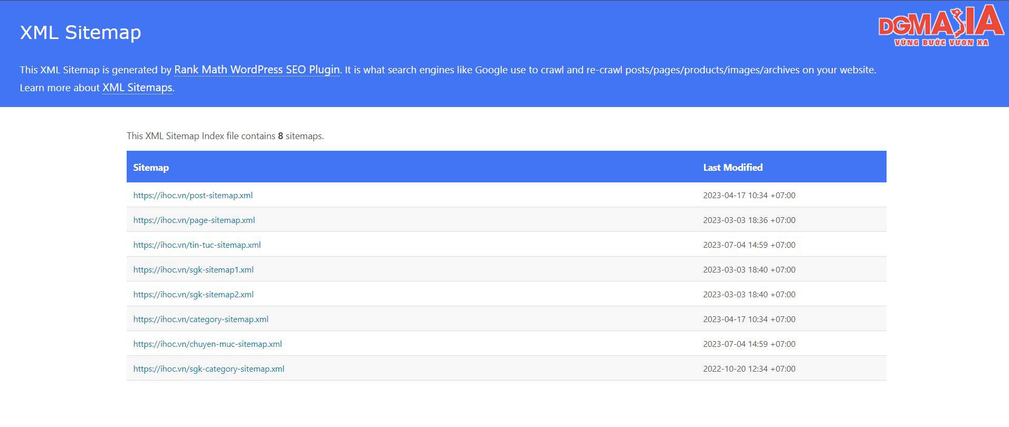The height and width of the screenshot is (427, 1009).
Task: Visit the chuyen-muc-sitemap.xml link
Action: [x=207, y=344]
